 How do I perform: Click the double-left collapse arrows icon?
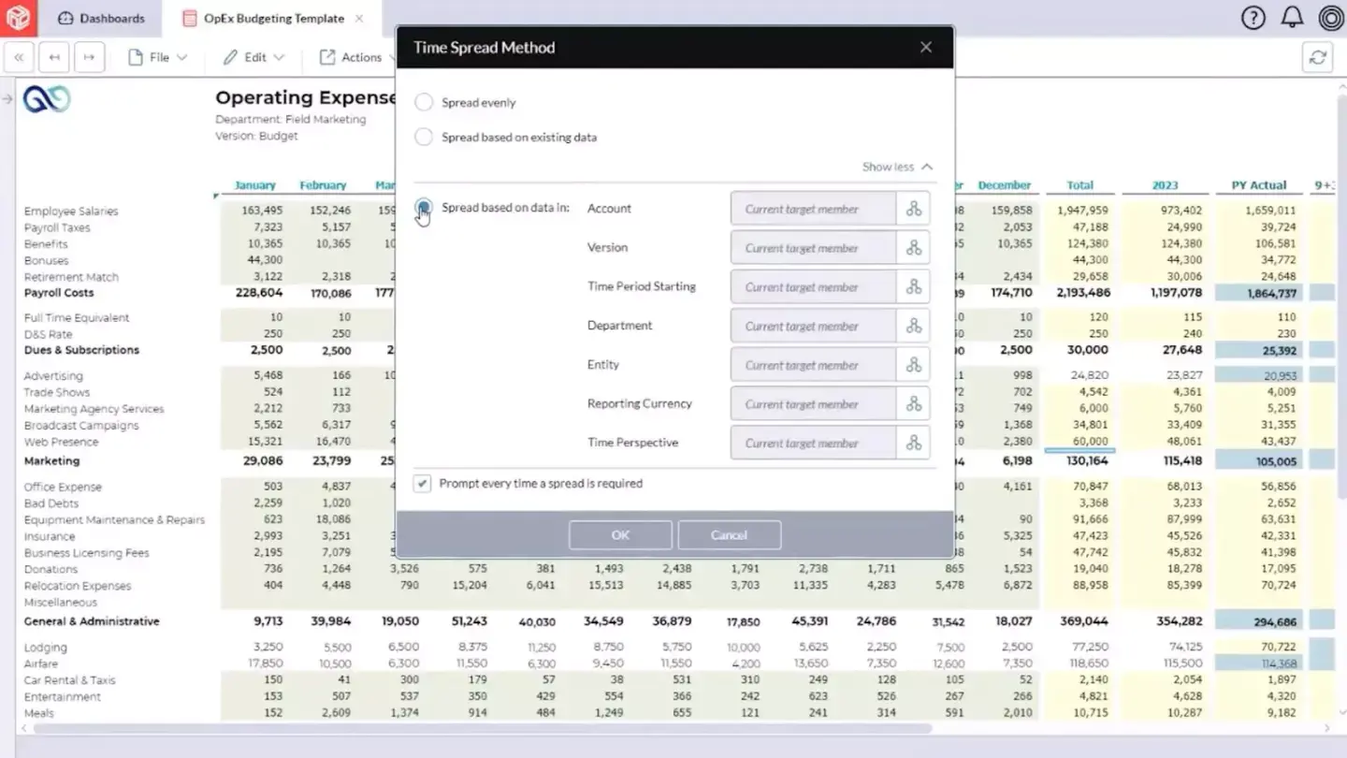point(19,57)
